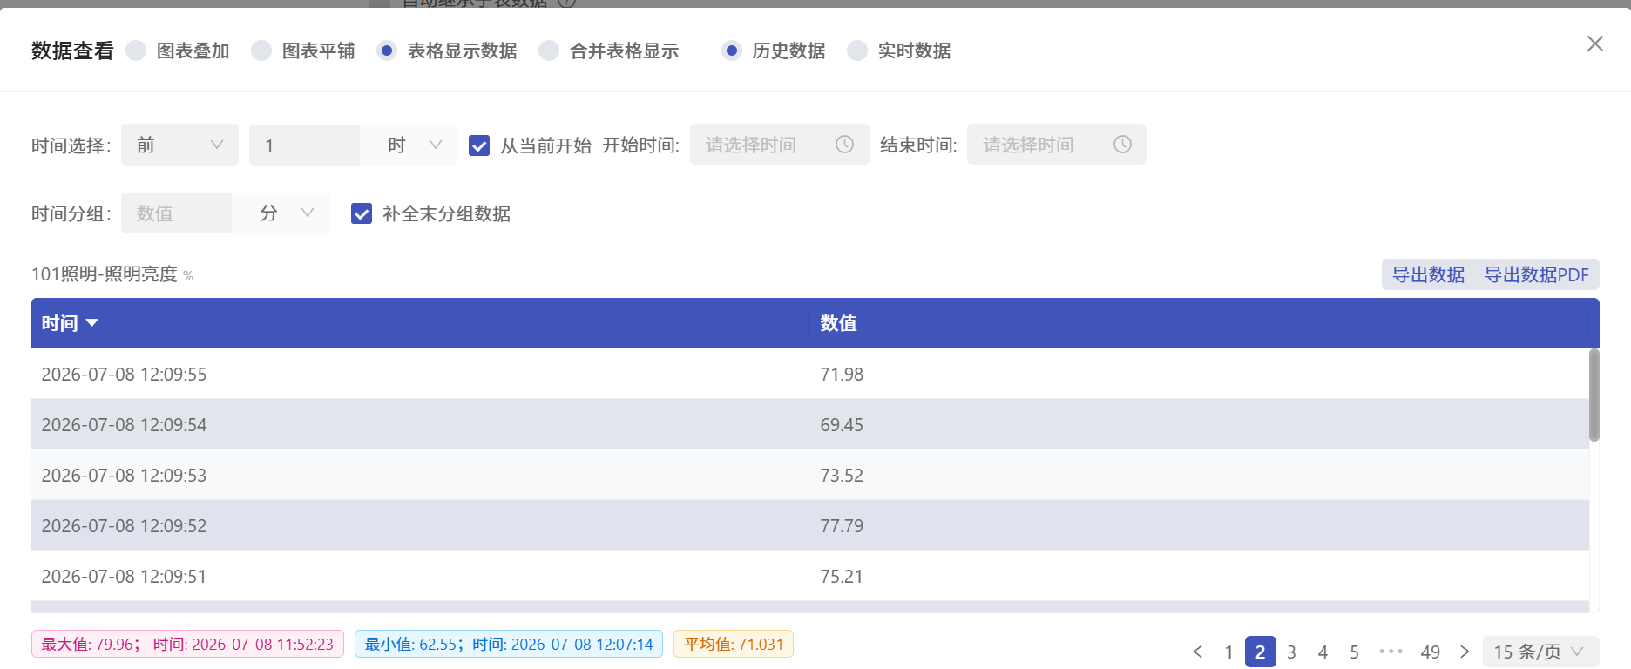
Task: Select row 2026-07-08 12:09:54
Action: pyautogui.click(x=810, y=424)
